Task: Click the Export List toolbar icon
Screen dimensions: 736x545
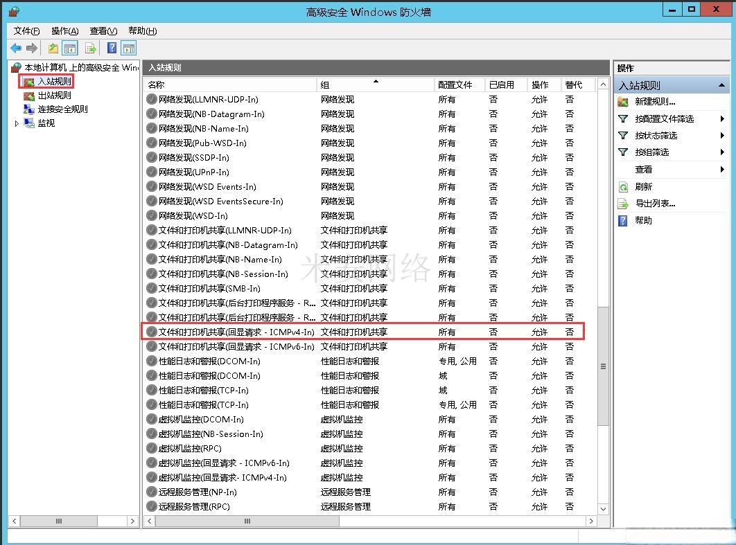Action: tap(90, 48)
